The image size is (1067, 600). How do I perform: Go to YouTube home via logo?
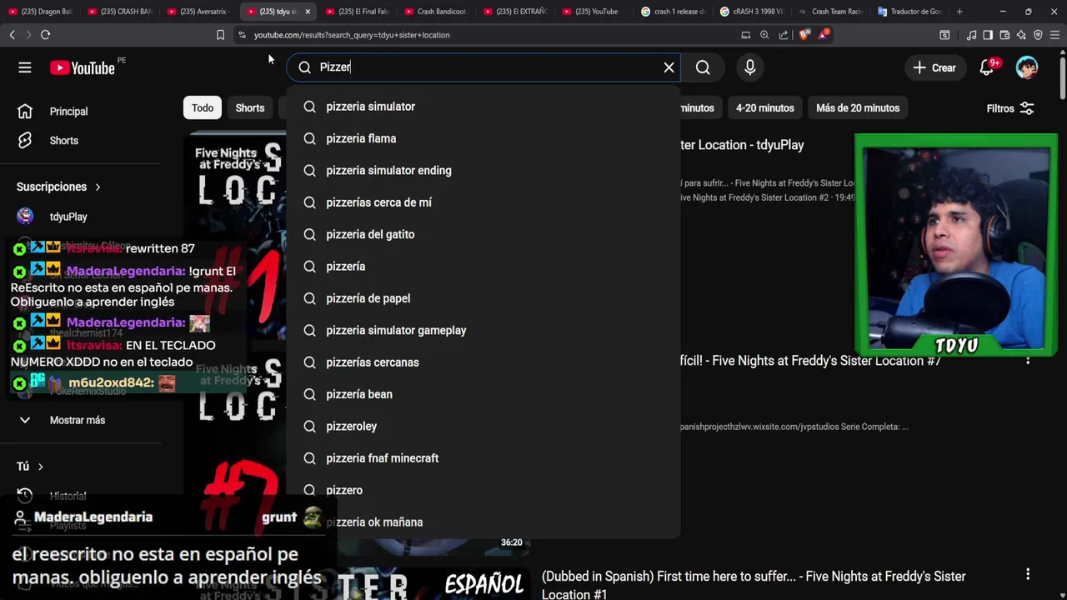(82, 68)
